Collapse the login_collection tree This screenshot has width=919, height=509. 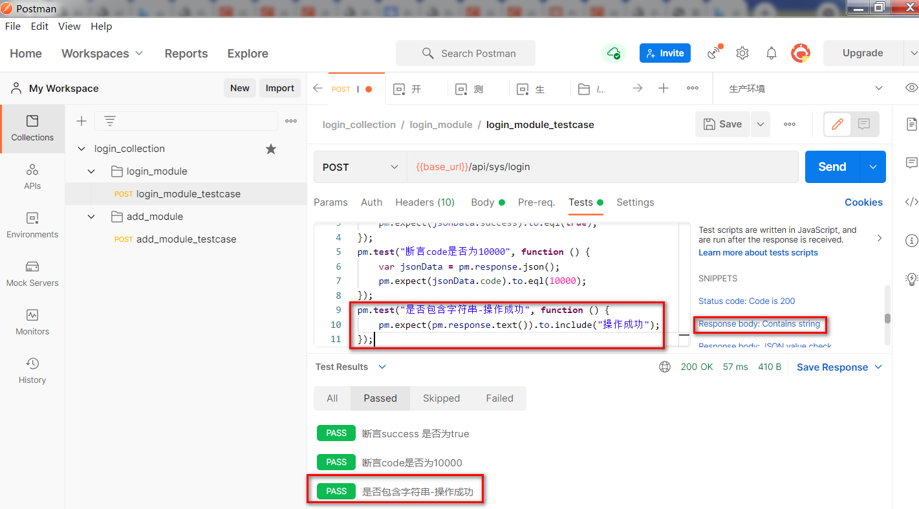81,149
